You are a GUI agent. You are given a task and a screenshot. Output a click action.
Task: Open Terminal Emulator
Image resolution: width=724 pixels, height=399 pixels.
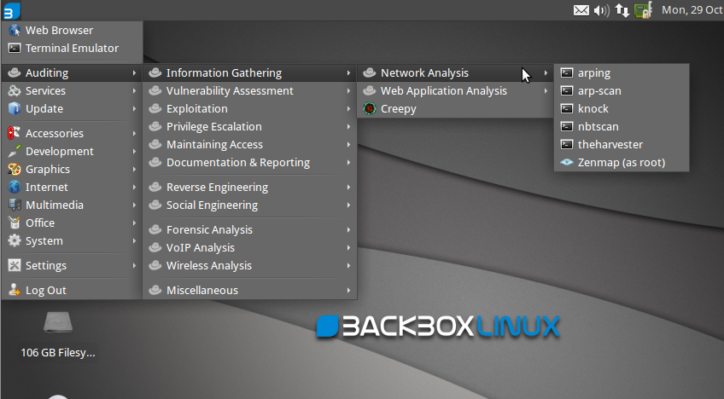(x=72, y=49)
